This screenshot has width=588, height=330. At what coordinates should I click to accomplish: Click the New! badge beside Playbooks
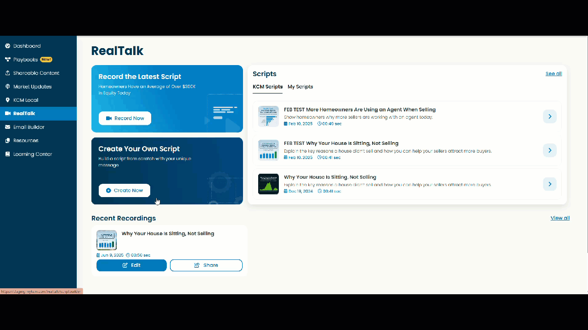pos(46,60)
